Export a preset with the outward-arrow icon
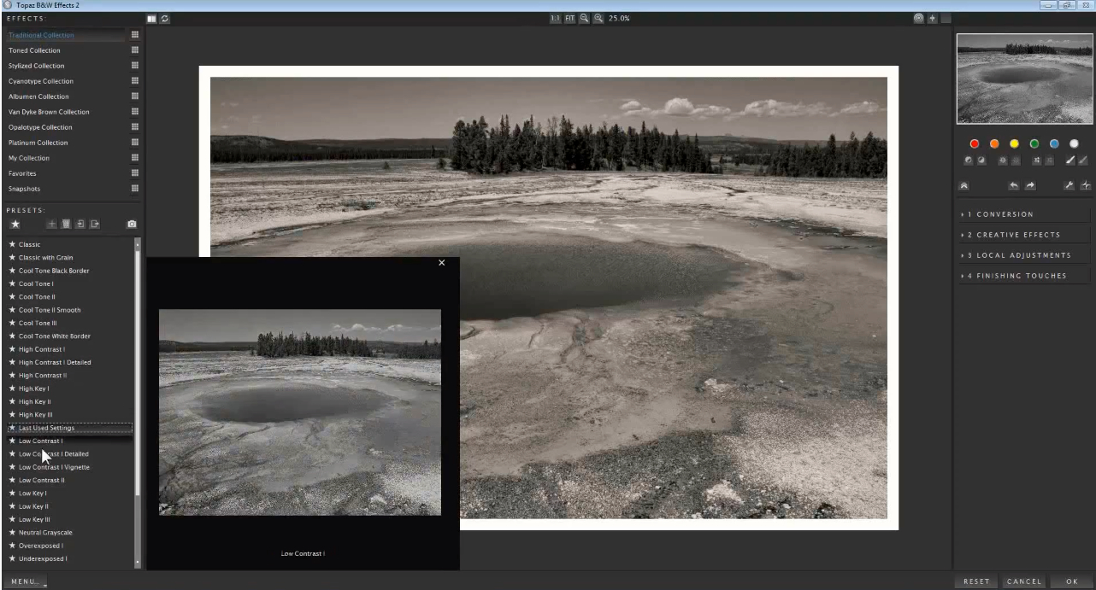1096x590 pixels. 95,224
